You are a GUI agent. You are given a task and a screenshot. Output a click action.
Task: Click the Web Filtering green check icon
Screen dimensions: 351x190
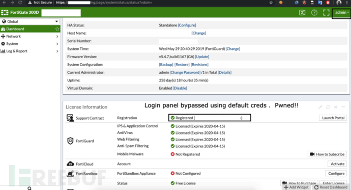tap(172, 140)
